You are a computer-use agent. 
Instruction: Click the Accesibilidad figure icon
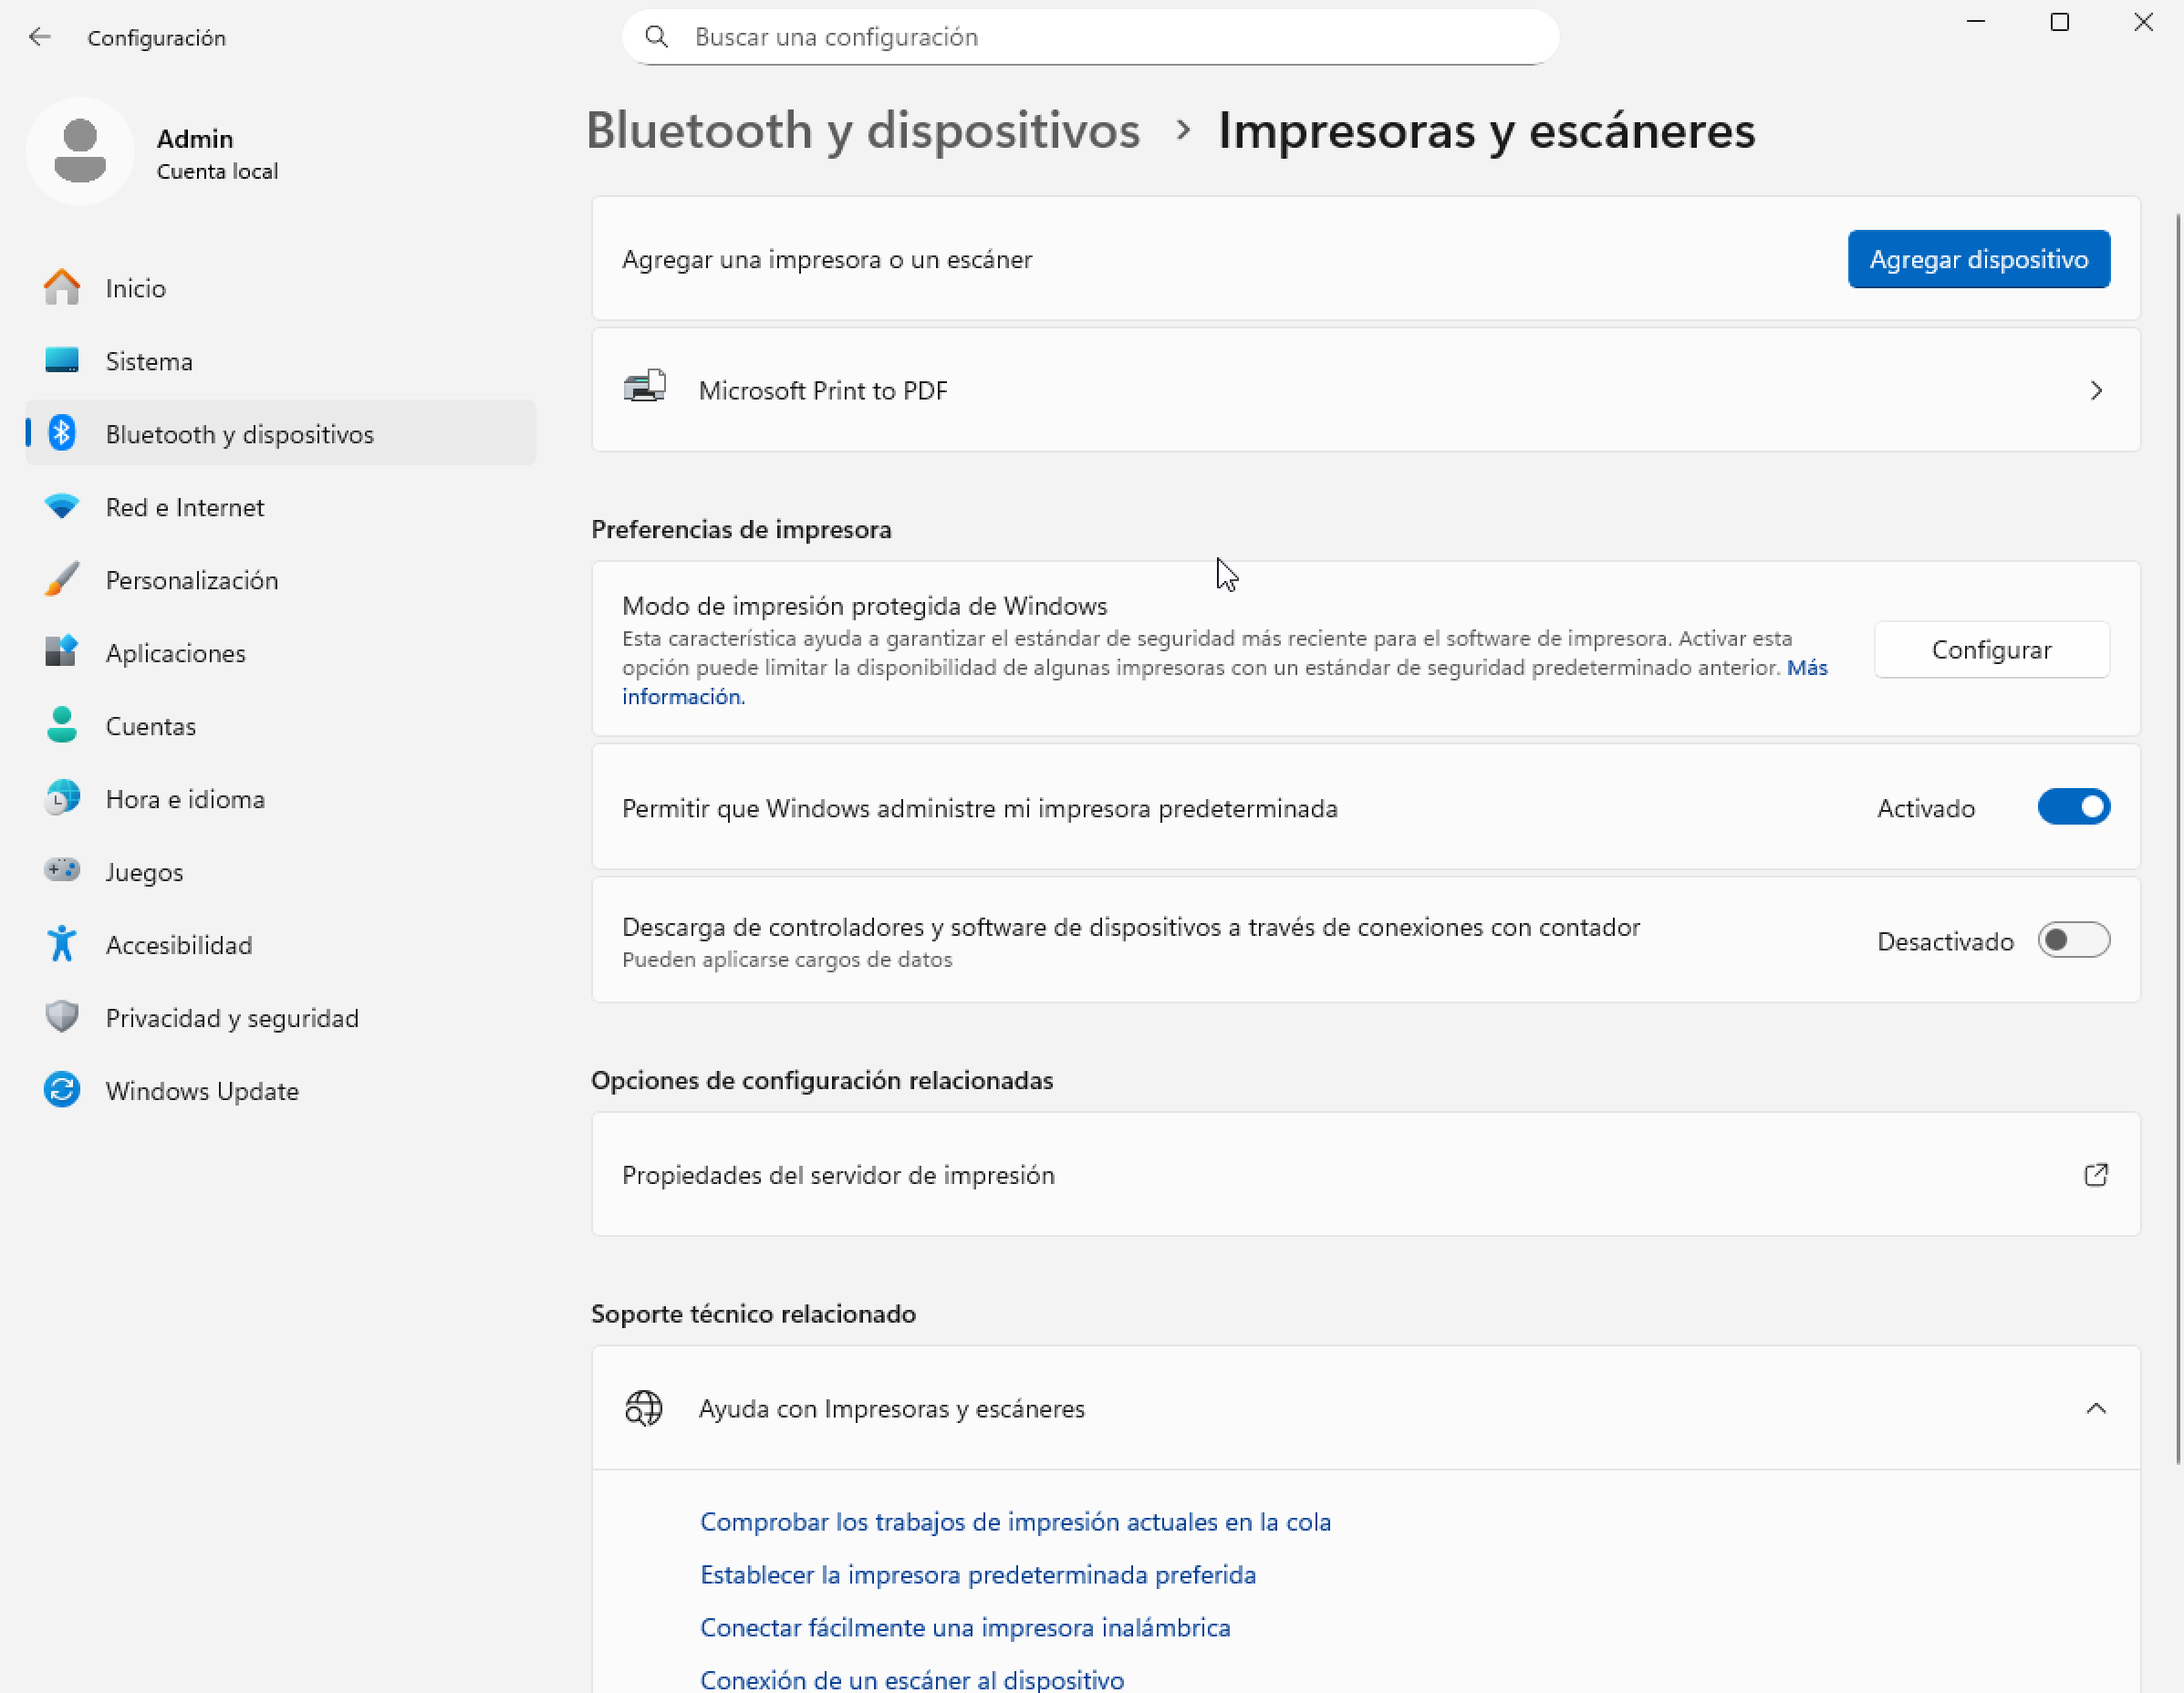coord(62,944)
